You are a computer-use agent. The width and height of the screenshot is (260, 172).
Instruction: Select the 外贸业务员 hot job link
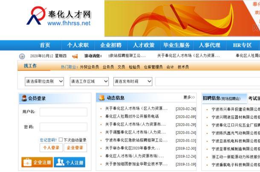(x=89, y=67)
